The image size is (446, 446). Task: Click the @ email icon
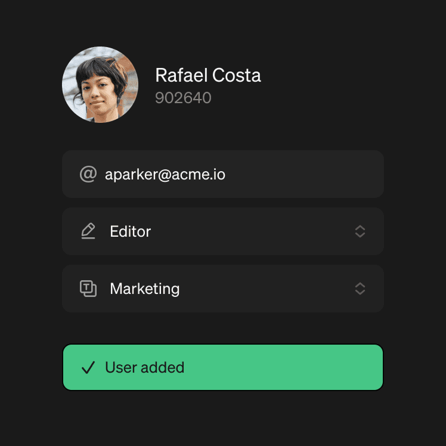coord(88,174)
